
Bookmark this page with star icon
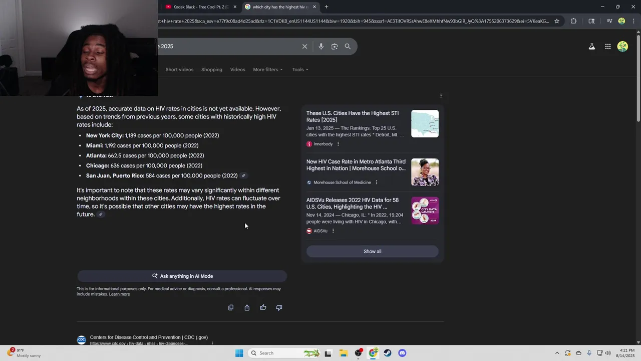[x=556, y=21]
